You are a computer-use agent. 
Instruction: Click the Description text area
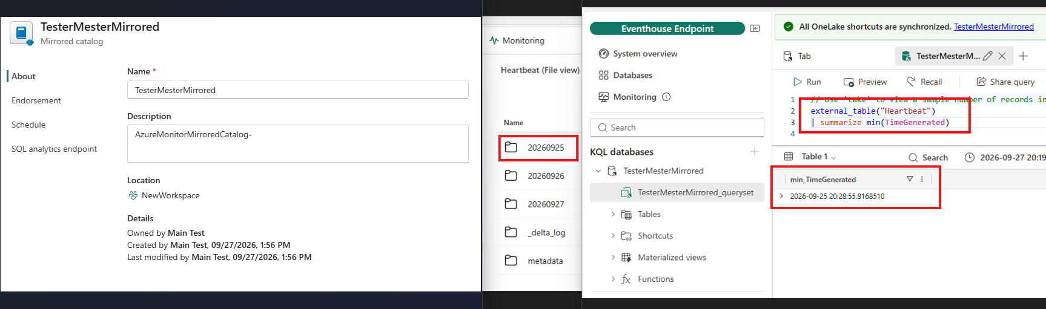pyautogui.click(x=297, y=143)
